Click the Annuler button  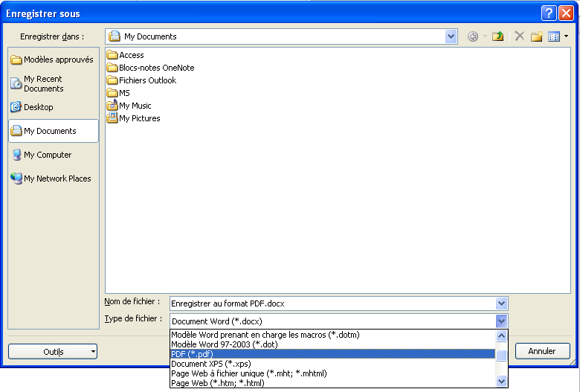[541, 351]
